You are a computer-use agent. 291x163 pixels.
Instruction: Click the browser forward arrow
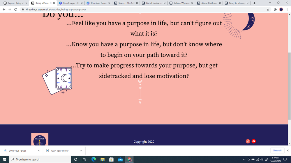point(10,9)
